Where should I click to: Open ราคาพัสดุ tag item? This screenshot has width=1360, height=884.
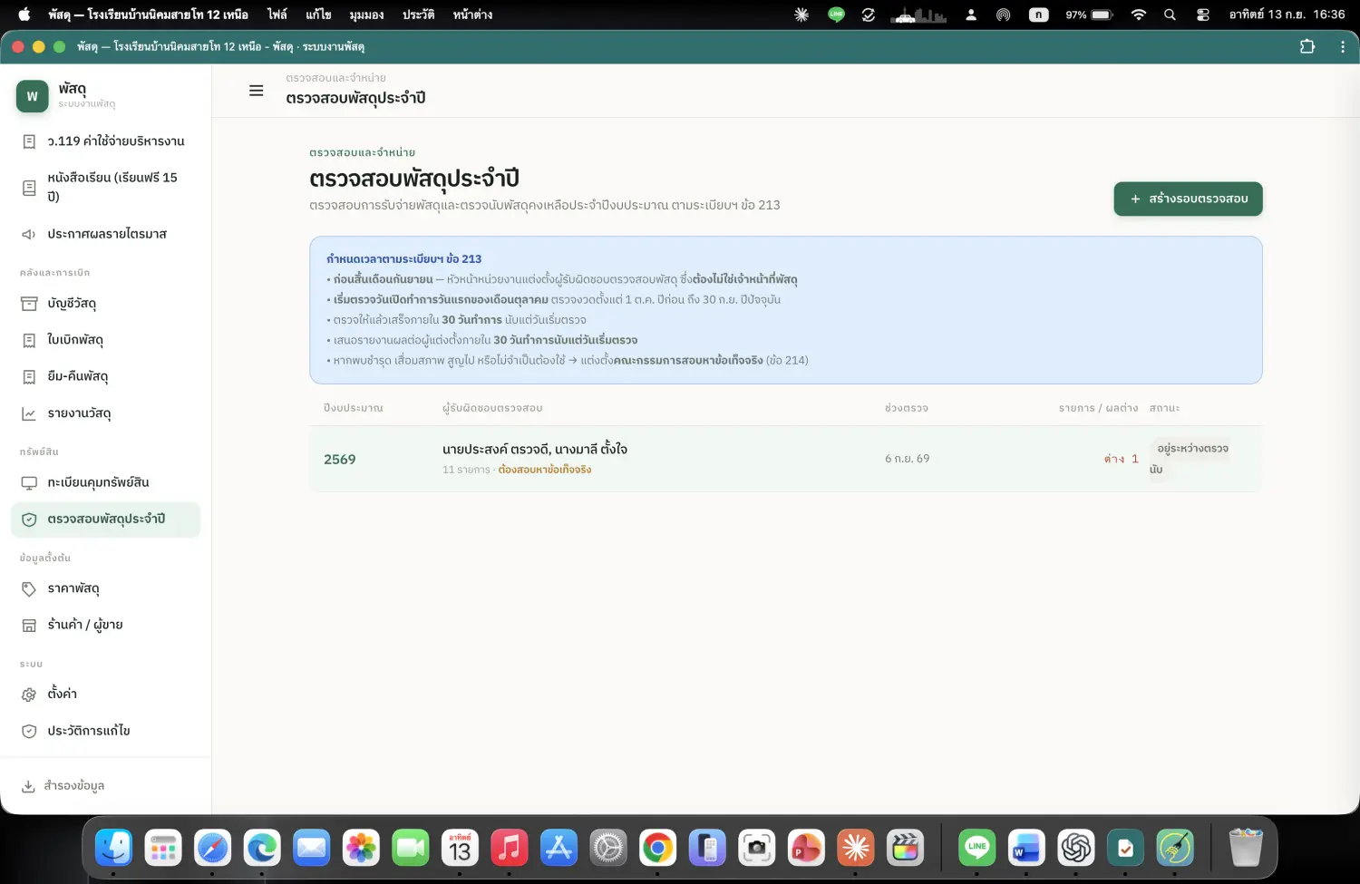pos(105,588)
